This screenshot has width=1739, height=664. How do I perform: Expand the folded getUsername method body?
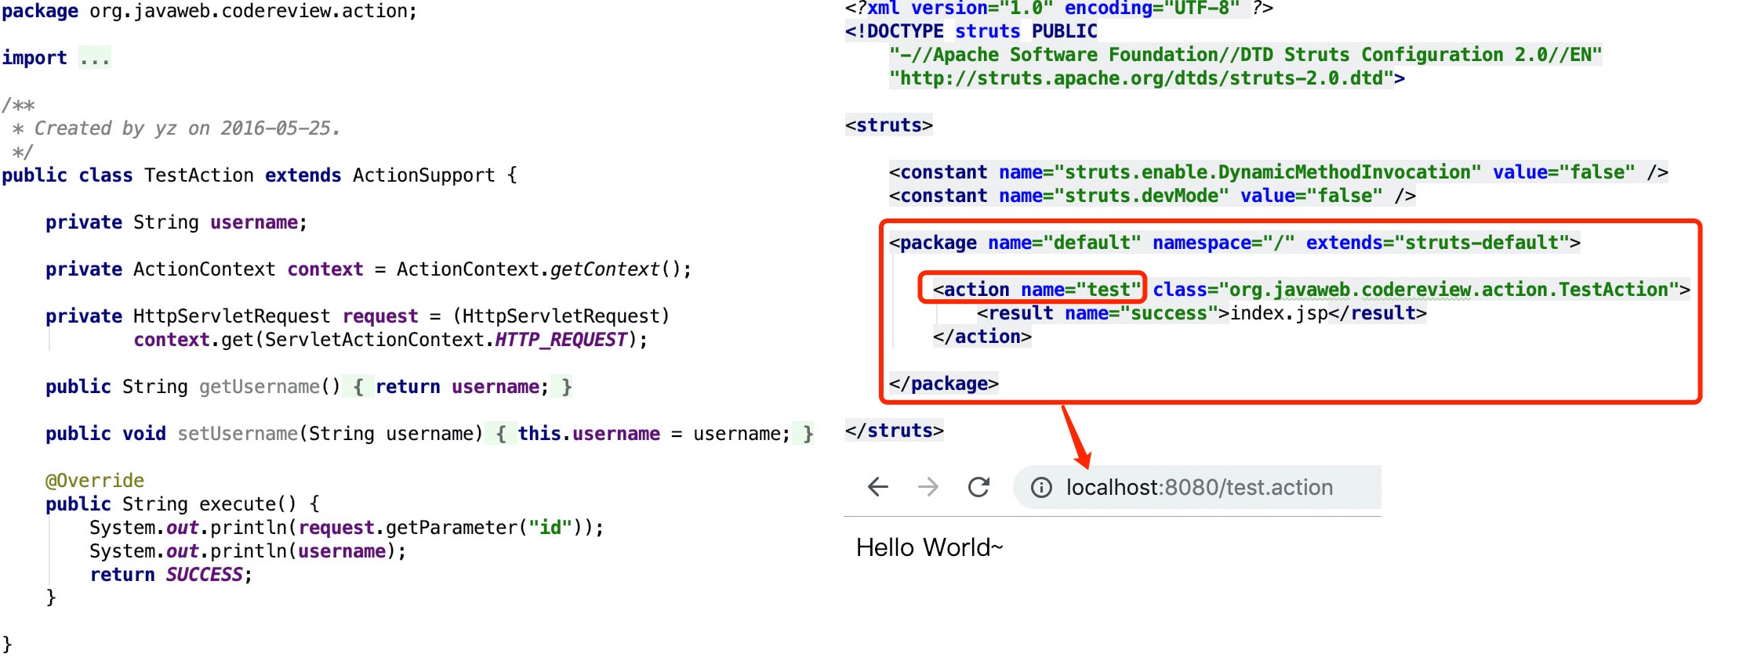[463, 387]
